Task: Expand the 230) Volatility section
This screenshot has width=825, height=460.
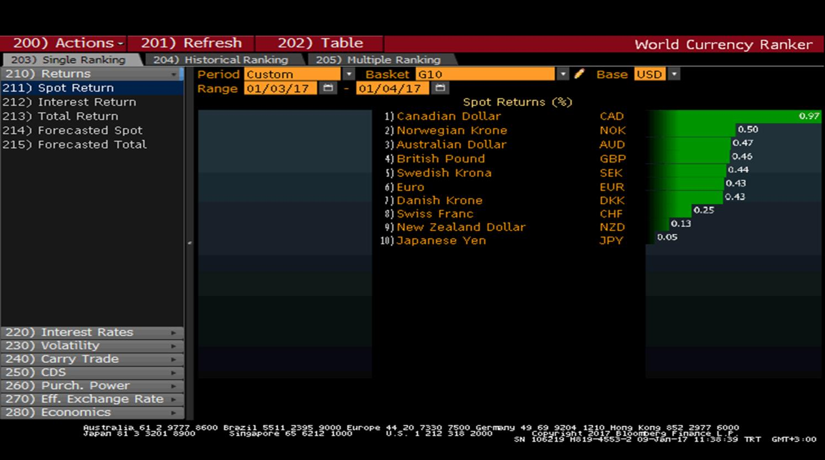Action: [92, 346]
